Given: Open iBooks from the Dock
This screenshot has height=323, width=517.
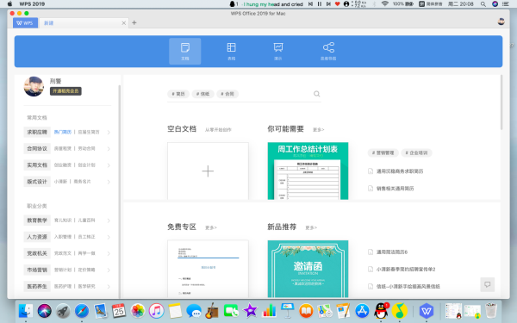Looking at the screenshot, I should 306,310.
